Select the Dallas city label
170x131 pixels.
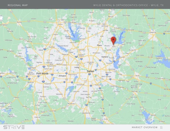pos(90,71)
